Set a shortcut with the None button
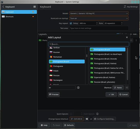This screenshot has width=140, height=129. [118, 88]
